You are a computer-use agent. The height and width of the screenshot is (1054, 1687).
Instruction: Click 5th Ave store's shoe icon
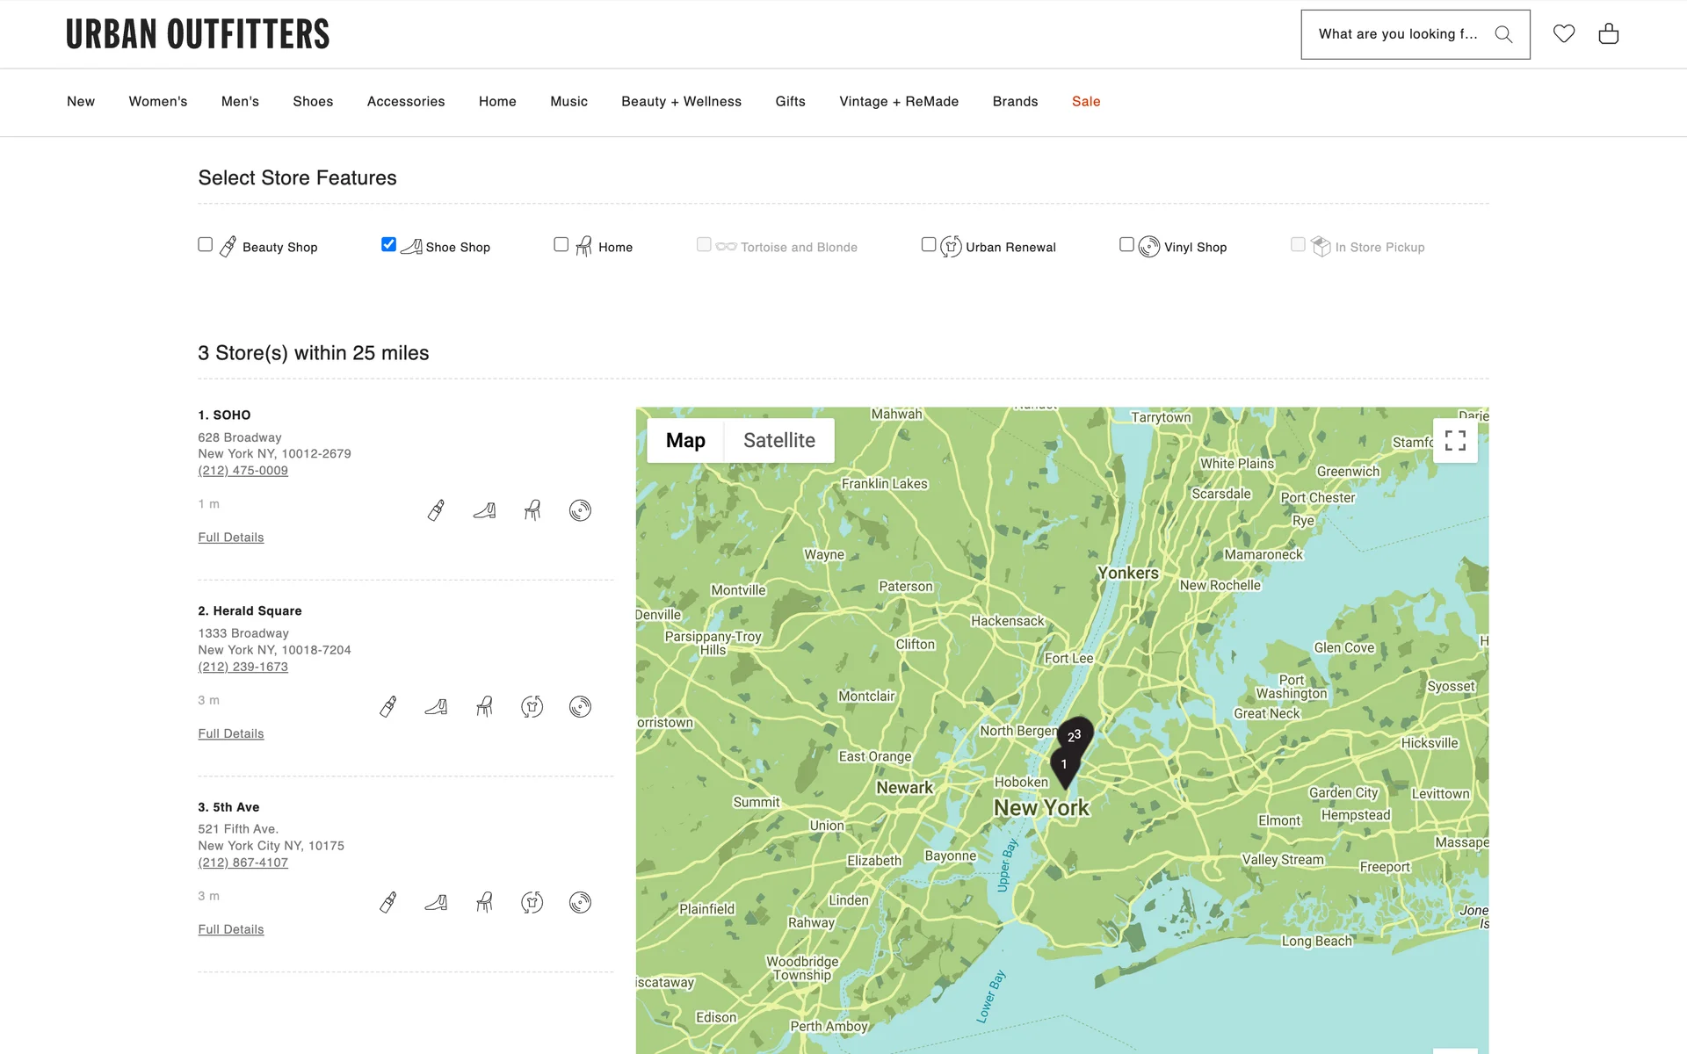click(x=436, y=902)
